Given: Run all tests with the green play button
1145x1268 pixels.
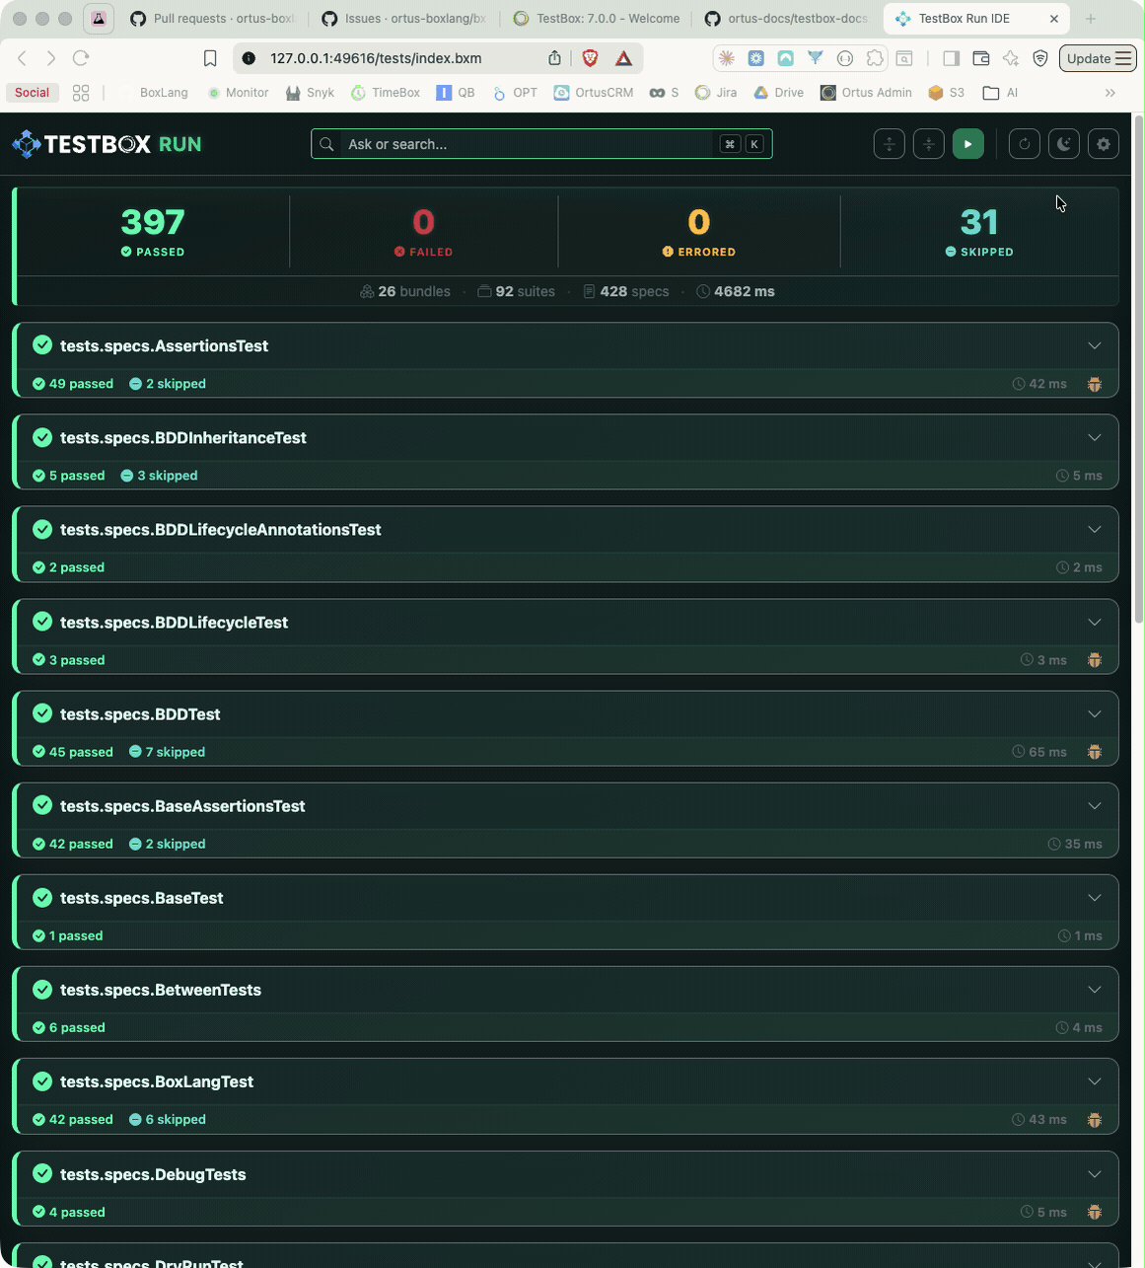Looking at the screenshot, I should tap(968, 143).
